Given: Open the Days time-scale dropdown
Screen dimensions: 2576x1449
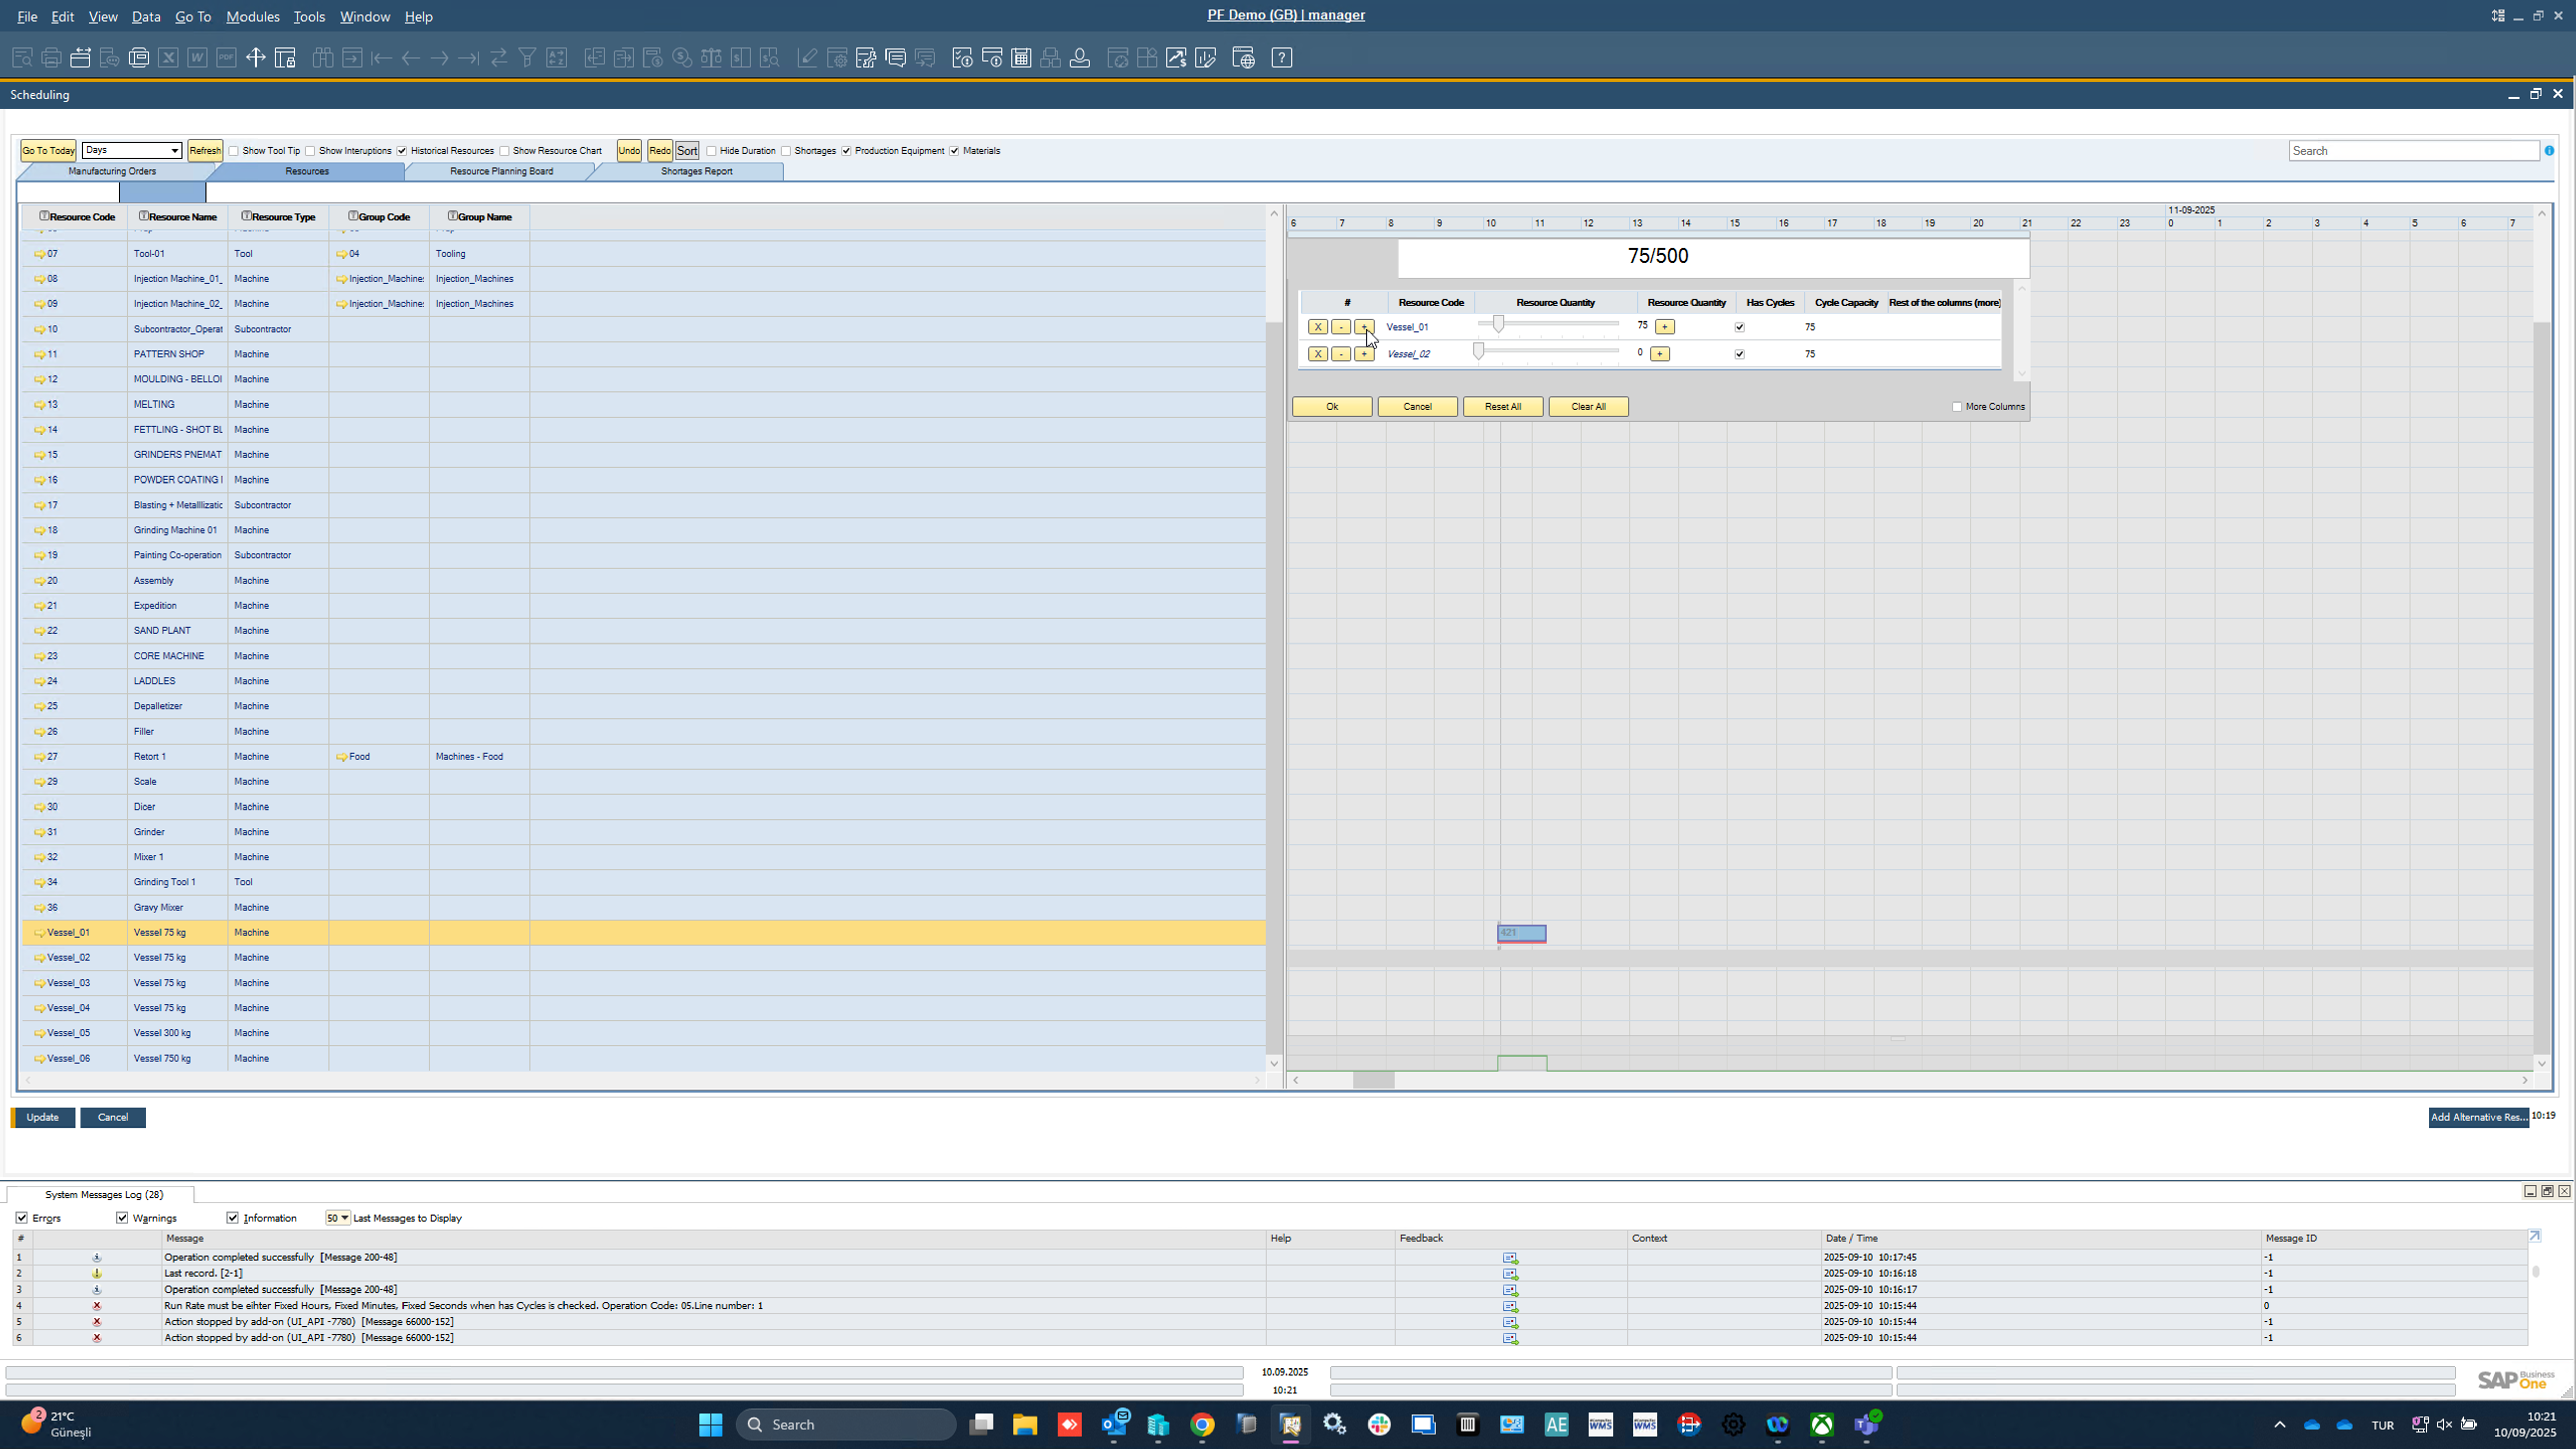Looking at the screenshot, I should pyautogui.click(x=174, y=151).
